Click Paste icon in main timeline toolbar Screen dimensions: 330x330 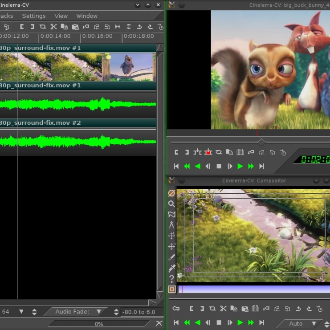click(75, 27)
